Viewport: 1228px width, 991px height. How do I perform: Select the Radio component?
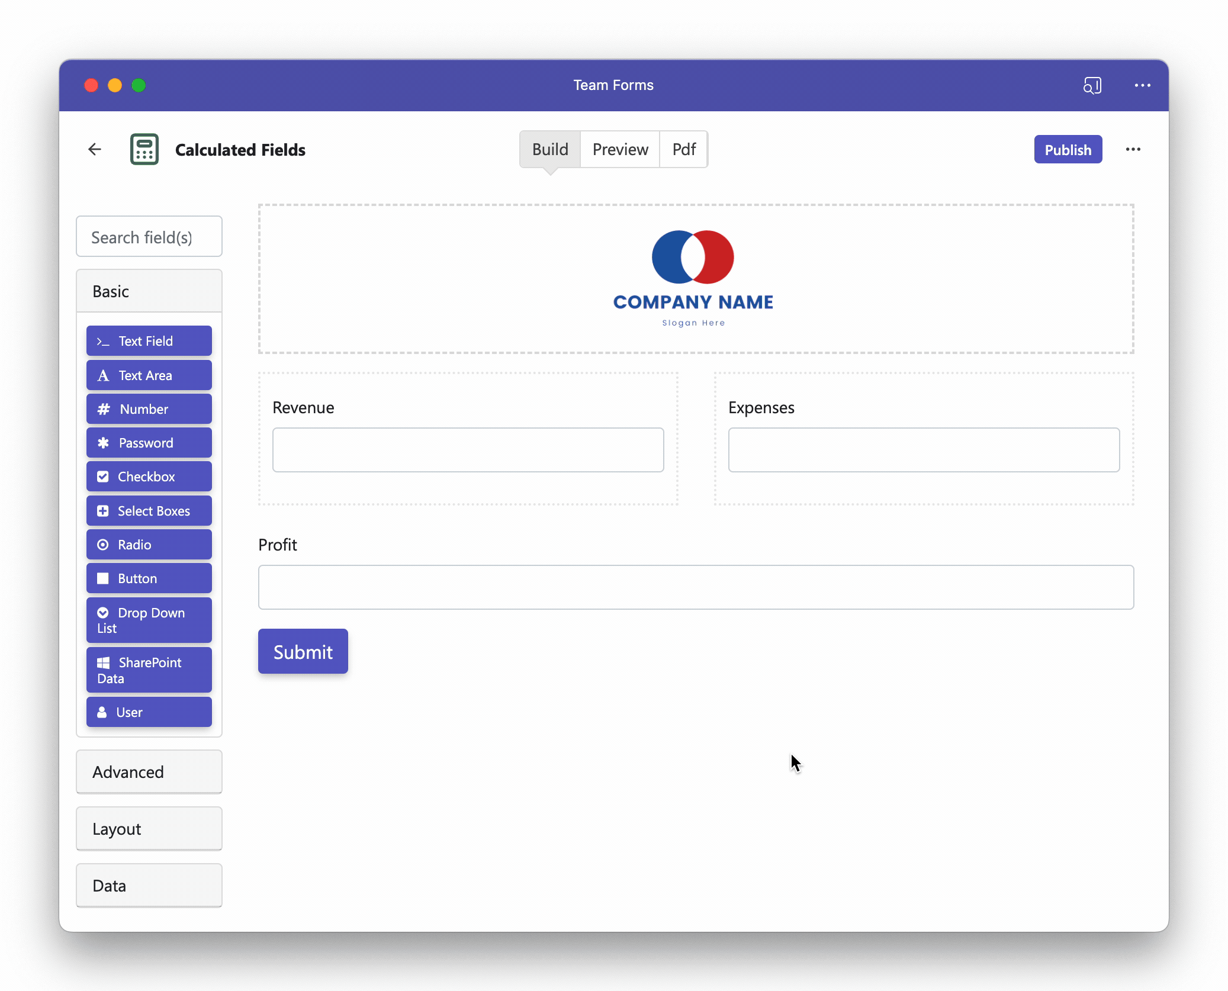click(149, 545)
